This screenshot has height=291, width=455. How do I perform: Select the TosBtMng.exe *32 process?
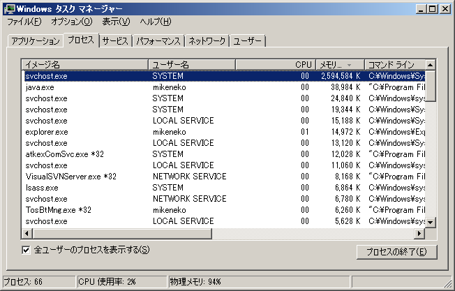[x=223, y=210]
